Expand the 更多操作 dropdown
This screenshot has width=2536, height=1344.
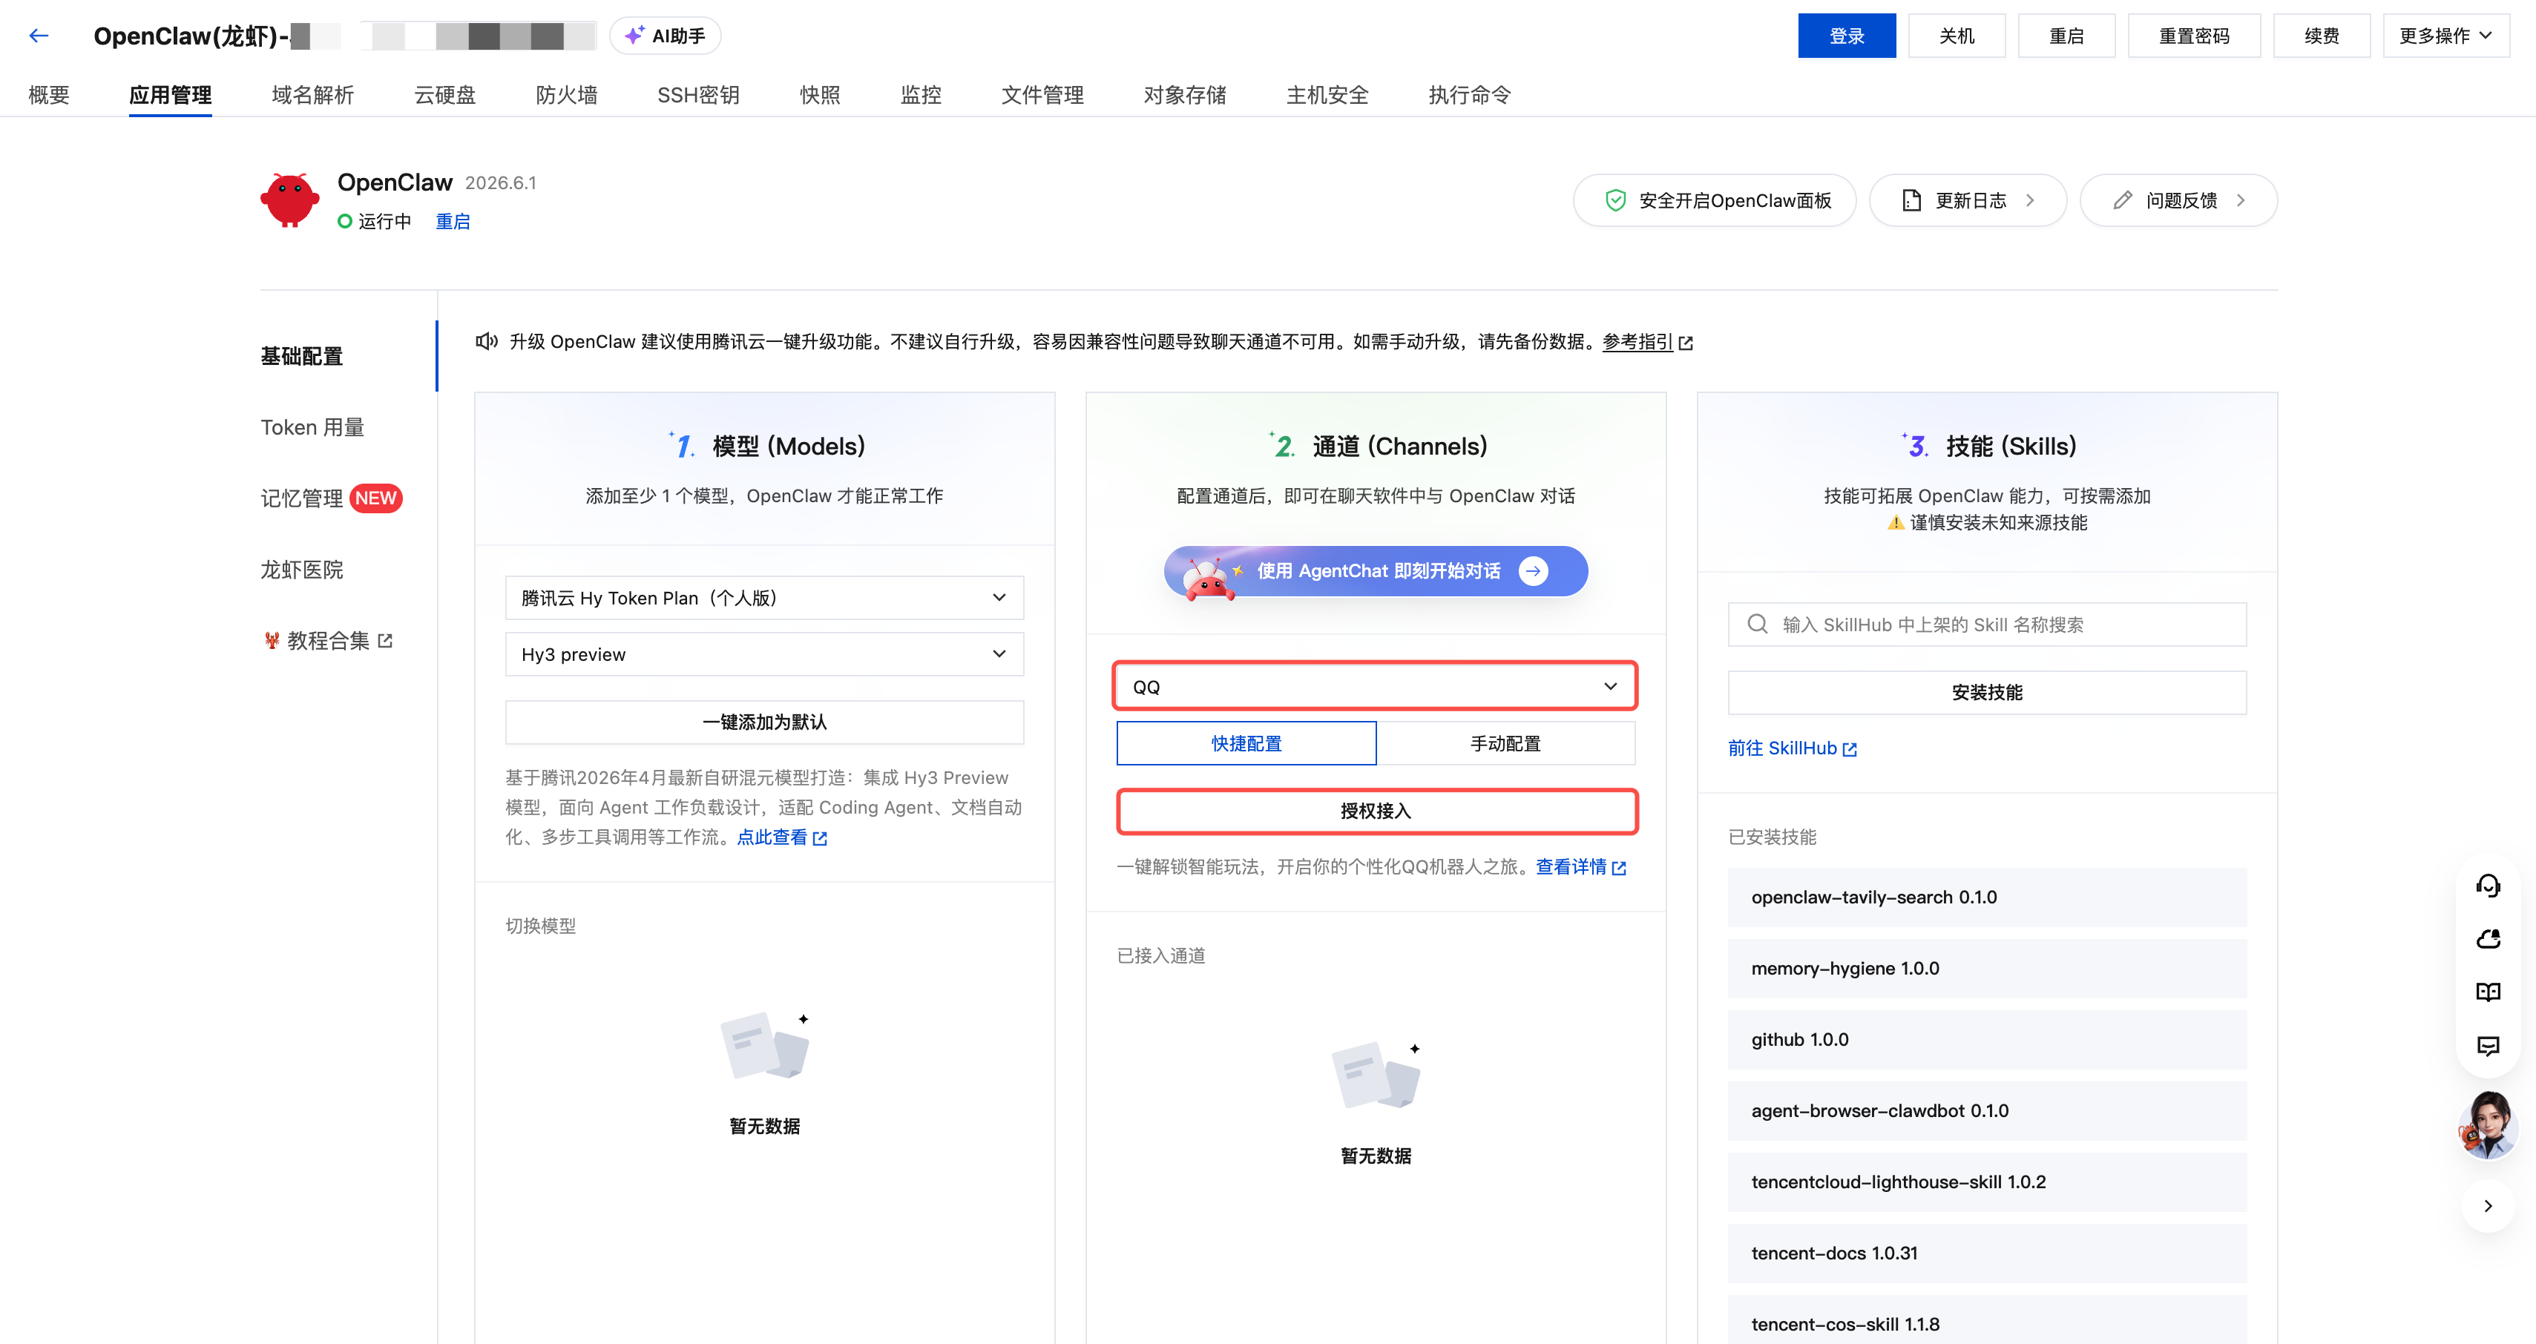click(2445, 36)
